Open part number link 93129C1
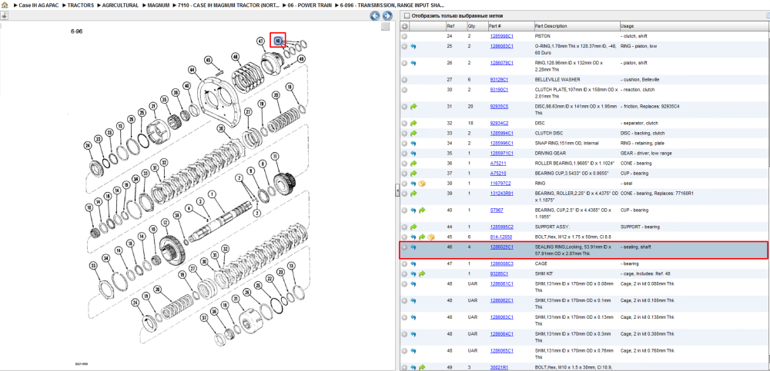The width and height of the screenshot is (770, 371). (499, 80)
